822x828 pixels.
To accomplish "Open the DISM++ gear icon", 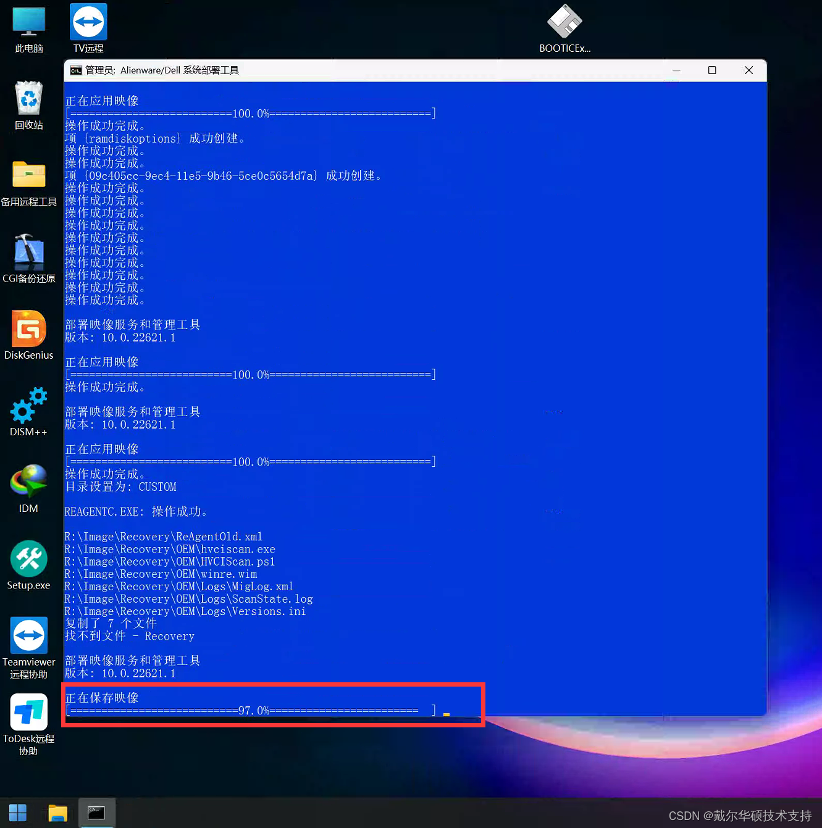I will click(x=29, y=412).
